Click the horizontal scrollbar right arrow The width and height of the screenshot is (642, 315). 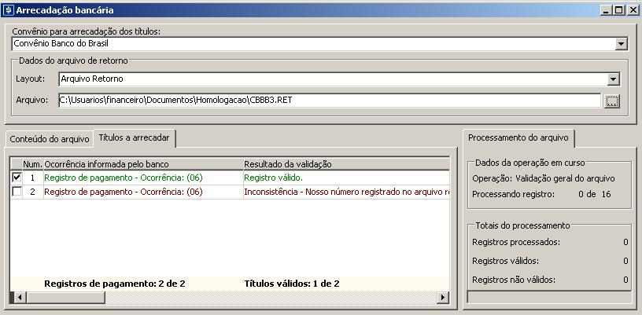click(443, 298)
